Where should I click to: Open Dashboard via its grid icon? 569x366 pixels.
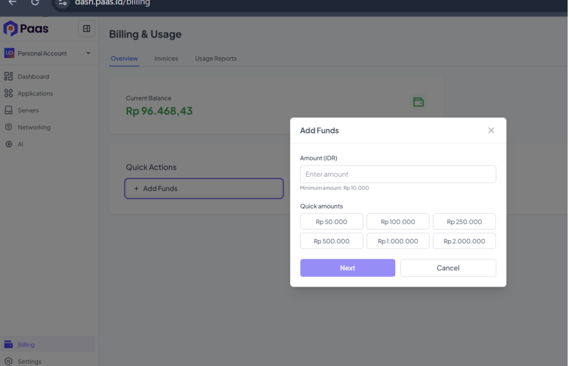coord(8,76)
